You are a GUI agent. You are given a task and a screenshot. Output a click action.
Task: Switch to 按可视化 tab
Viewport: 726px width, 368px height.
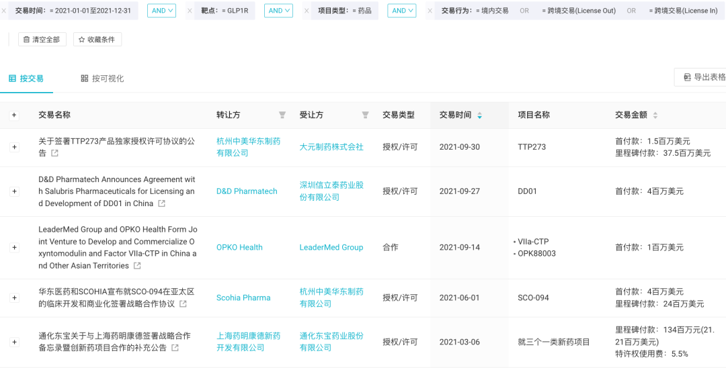pyautogui.click(x=102, y=79)
